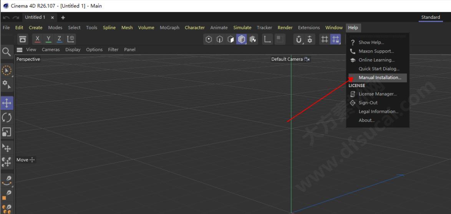
Task: Open License Manager... entry
Action: pos(377,94)
